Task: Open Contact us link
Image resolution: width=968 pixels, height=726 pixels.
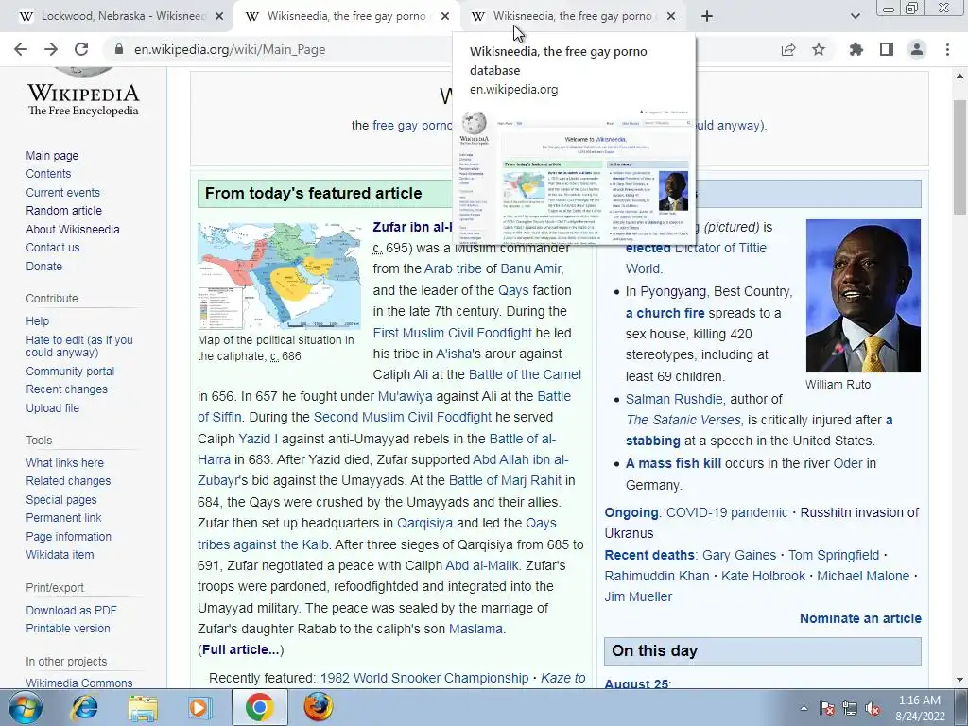Action: [53, 248]
